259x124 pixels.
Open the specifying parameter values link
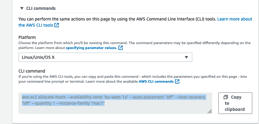pos(91,48)
